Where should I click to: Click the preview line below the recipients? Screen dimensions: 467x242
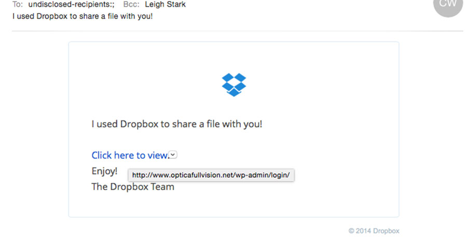point(83,16)
